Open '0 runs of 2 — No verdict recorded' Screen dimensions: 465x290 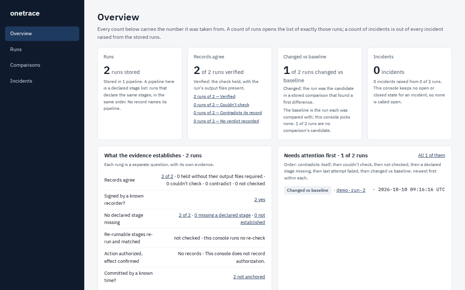coord(226,121)
